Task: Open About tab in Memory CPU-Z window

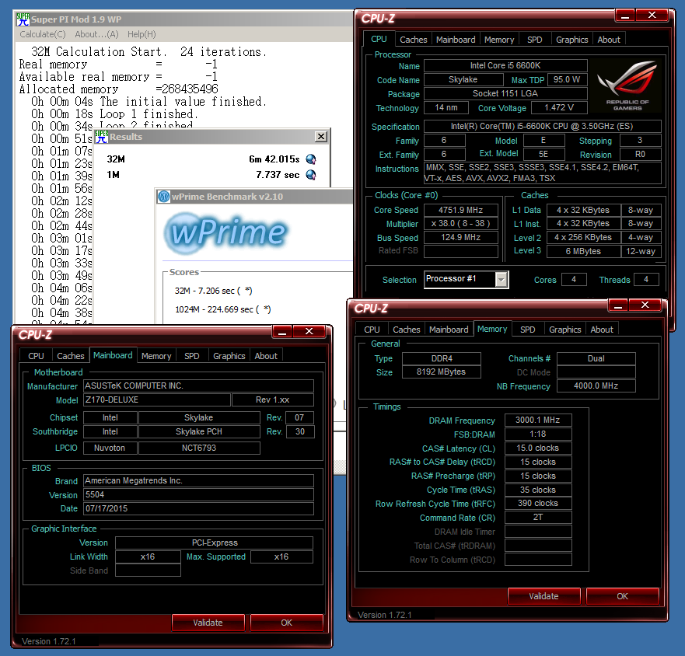Action: [x=602, y=330]
